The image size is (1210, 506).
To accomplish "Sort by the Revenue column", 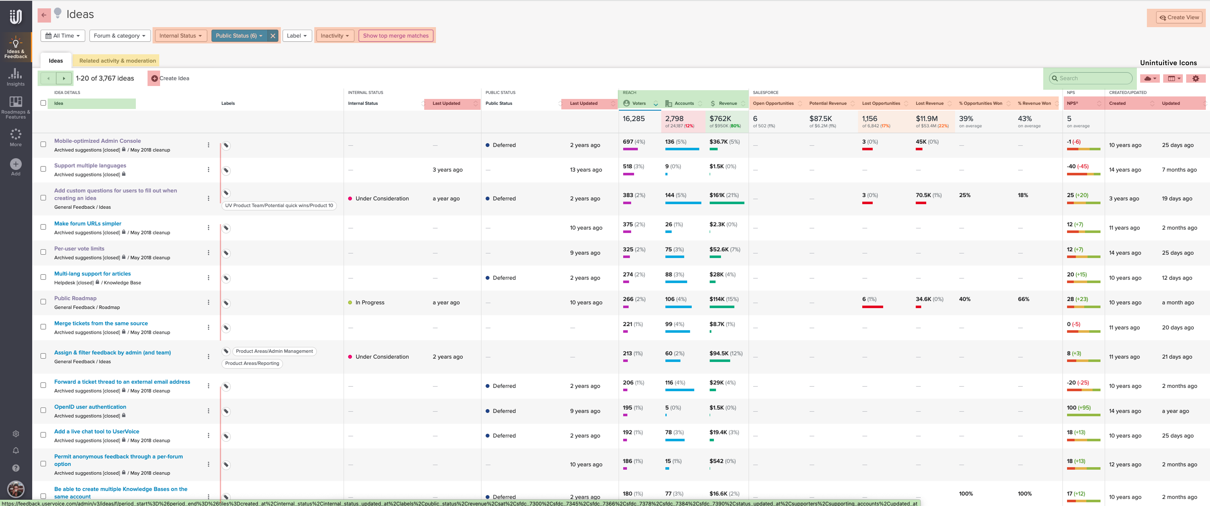I will coord(727,103).
